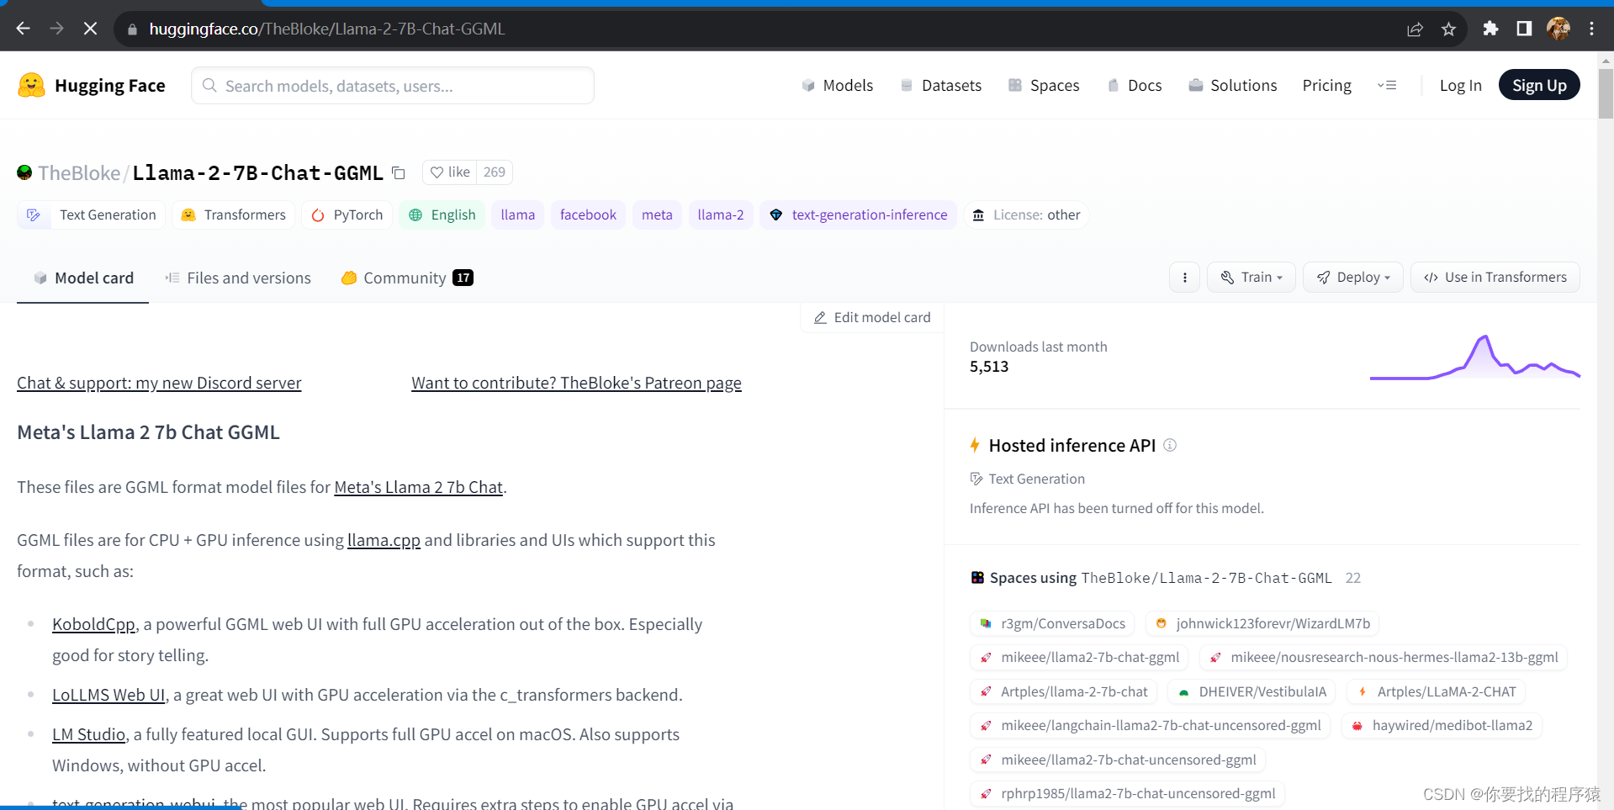This screenshot has height=810, width=1614.
Task: Click the 269 likes count
Action: tap(495, 172)
